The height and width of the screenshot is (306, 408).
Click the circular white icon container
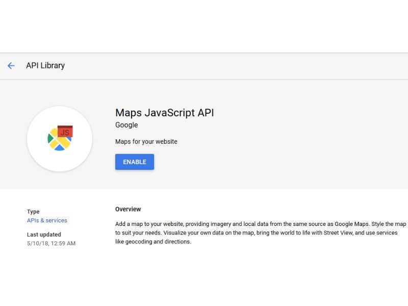tap(59, 138)
